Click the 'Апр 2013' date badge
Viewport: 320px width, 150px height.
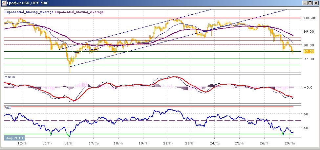pyautogui.click(x=14, y=138)
